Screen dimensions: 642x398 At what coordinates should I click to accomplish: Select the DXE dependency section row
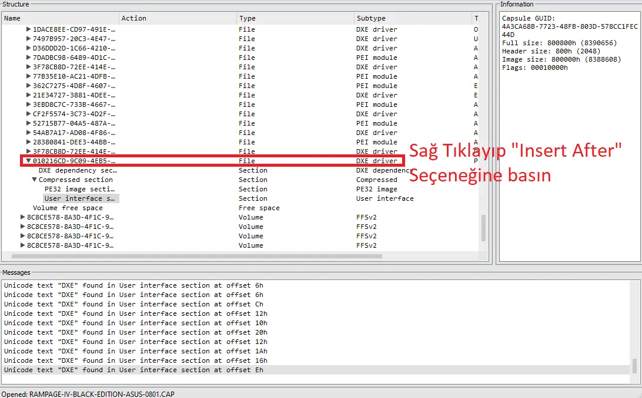78,170
